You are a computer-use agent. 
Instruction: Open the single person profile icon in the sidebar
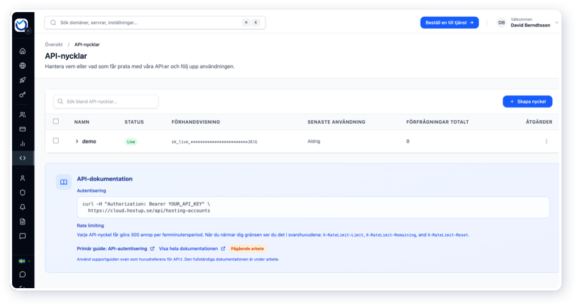(22, 178)
